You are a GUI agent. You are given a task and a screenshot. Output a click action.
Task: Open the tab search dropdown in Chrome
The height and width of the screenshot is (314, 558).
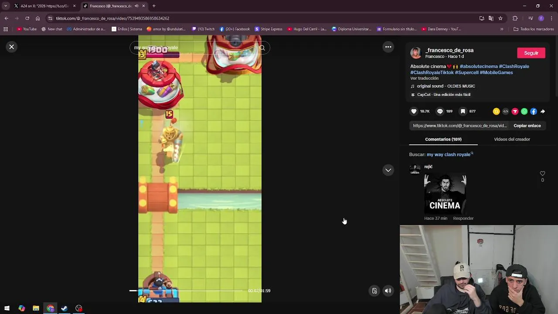click(6, 6)
